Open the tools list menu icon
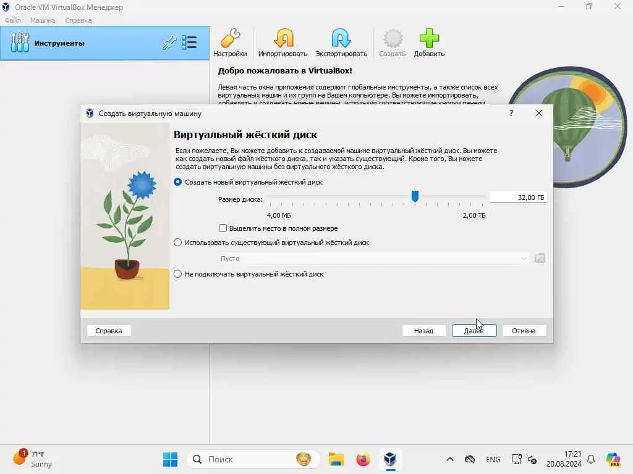The image size is (633, 474). click(189, 43)
